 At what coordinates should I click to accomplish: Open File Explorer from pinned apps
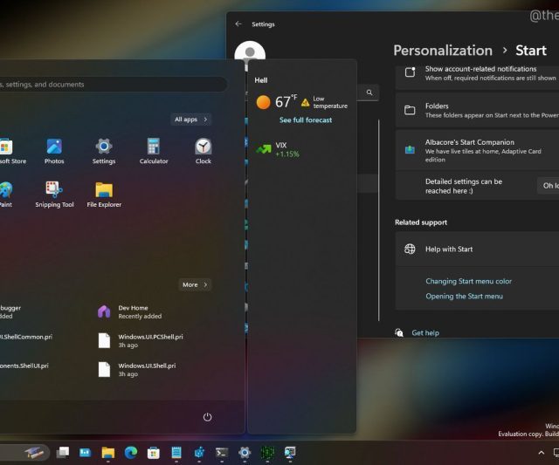tap(104, 195)
